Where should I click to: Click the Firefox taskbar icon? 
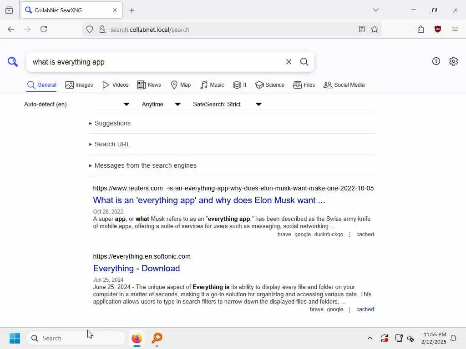coord(137,338)
